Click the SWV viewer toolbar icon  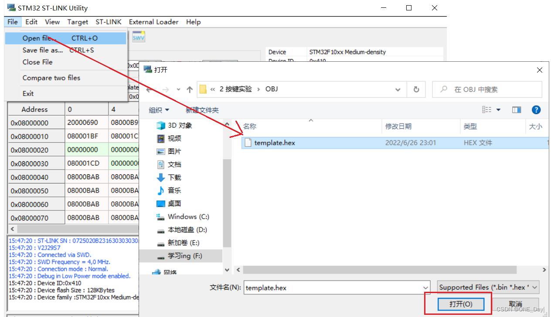click(139, 37)
